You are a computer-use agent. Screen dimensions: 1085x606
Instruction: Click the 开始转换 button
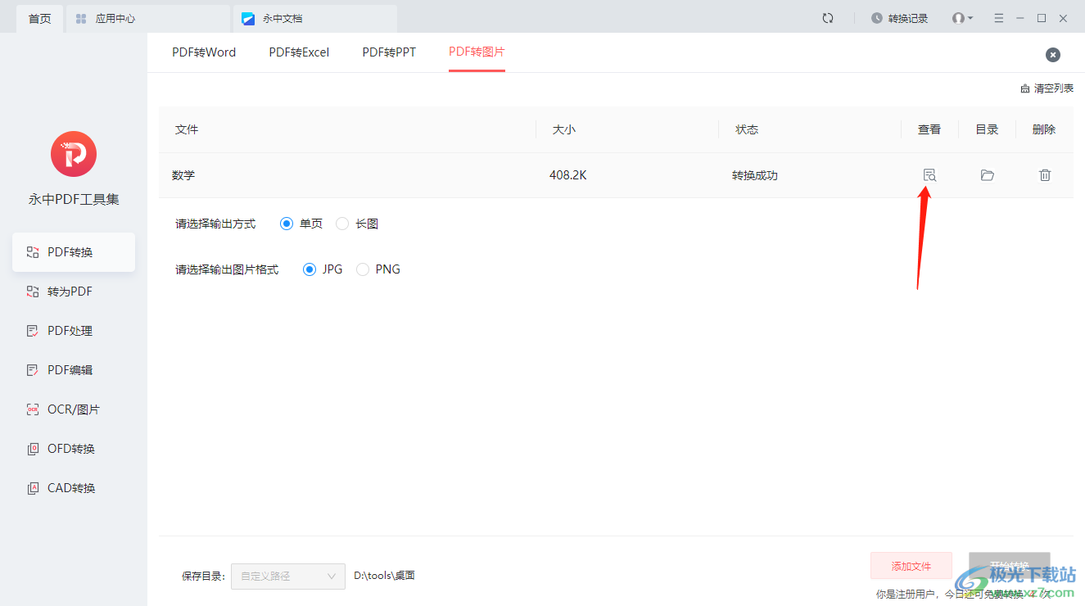[x=1010, y=566]
